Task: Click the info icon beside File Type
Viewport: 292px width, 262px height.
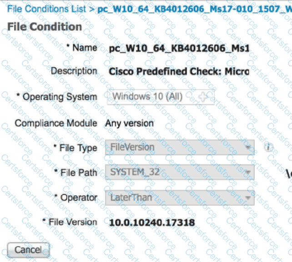Action: 268,147
